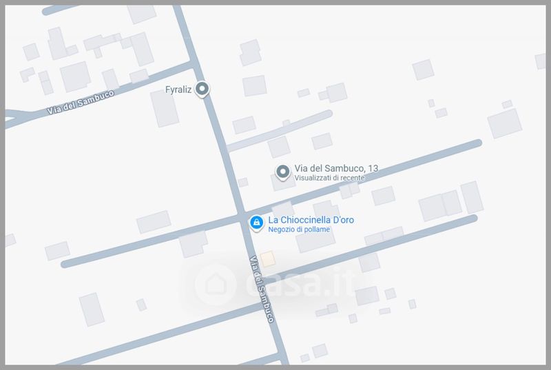Click the light-gray dead-end side street east of Fyraliz

click(280, 131)
